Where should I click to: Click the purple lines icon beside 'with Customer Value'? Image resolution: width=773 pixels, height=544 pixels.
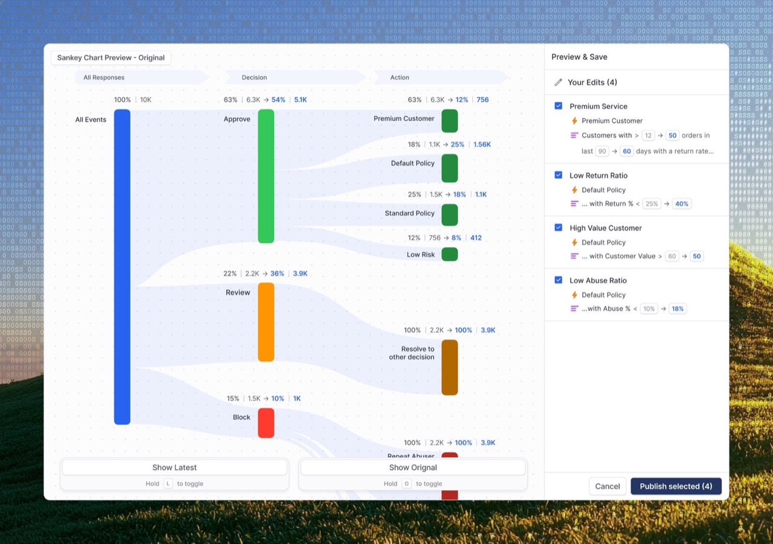click(x=574, y=256)
